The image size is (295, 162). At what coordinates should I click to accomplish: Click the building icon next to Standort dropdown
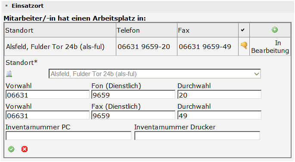click(9, 74)
